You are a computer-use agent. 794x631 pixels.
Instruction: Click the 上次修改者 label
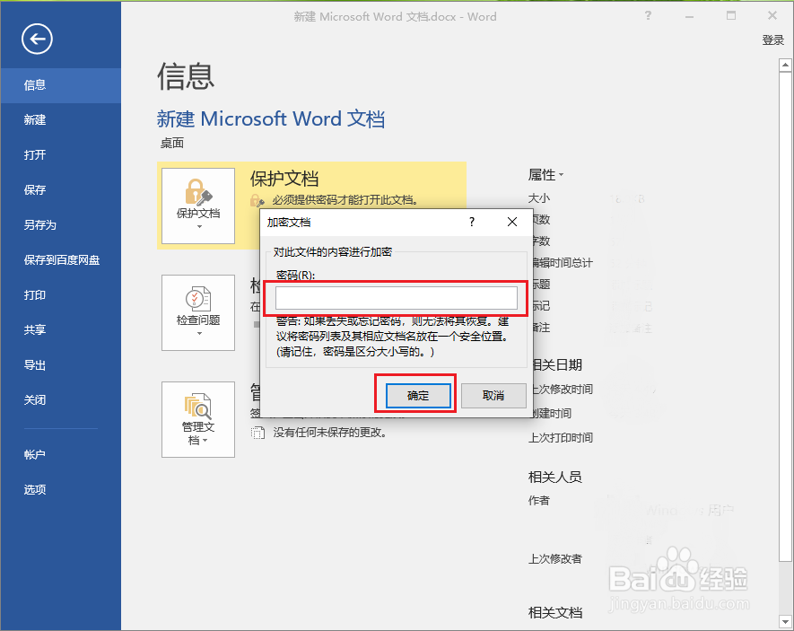coord(555,559)
